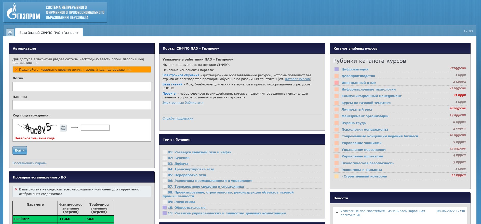Click '22 курса' count label
This screenshot has width=481, height=224.
click(458, 175)
